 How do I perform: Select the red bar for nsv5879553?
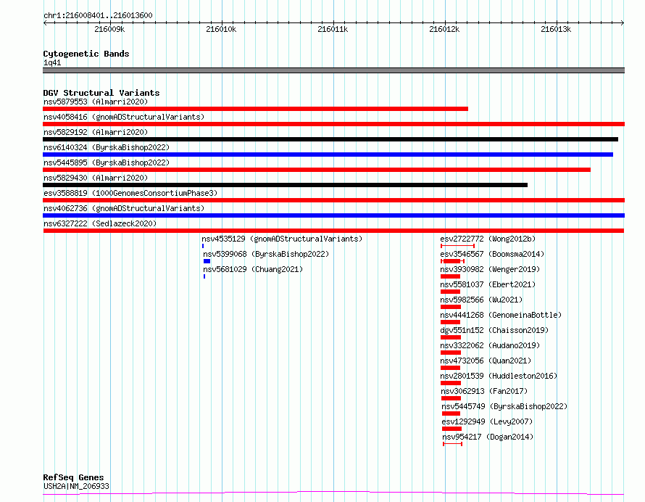click(255, 109)
